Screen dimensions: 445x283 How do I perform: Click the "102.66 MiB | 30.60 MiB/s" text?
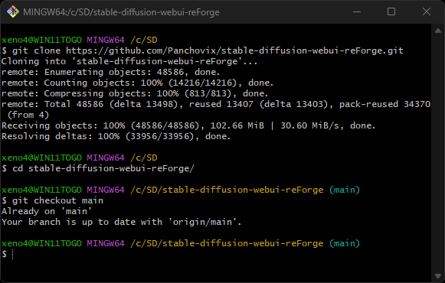point(275,125)
